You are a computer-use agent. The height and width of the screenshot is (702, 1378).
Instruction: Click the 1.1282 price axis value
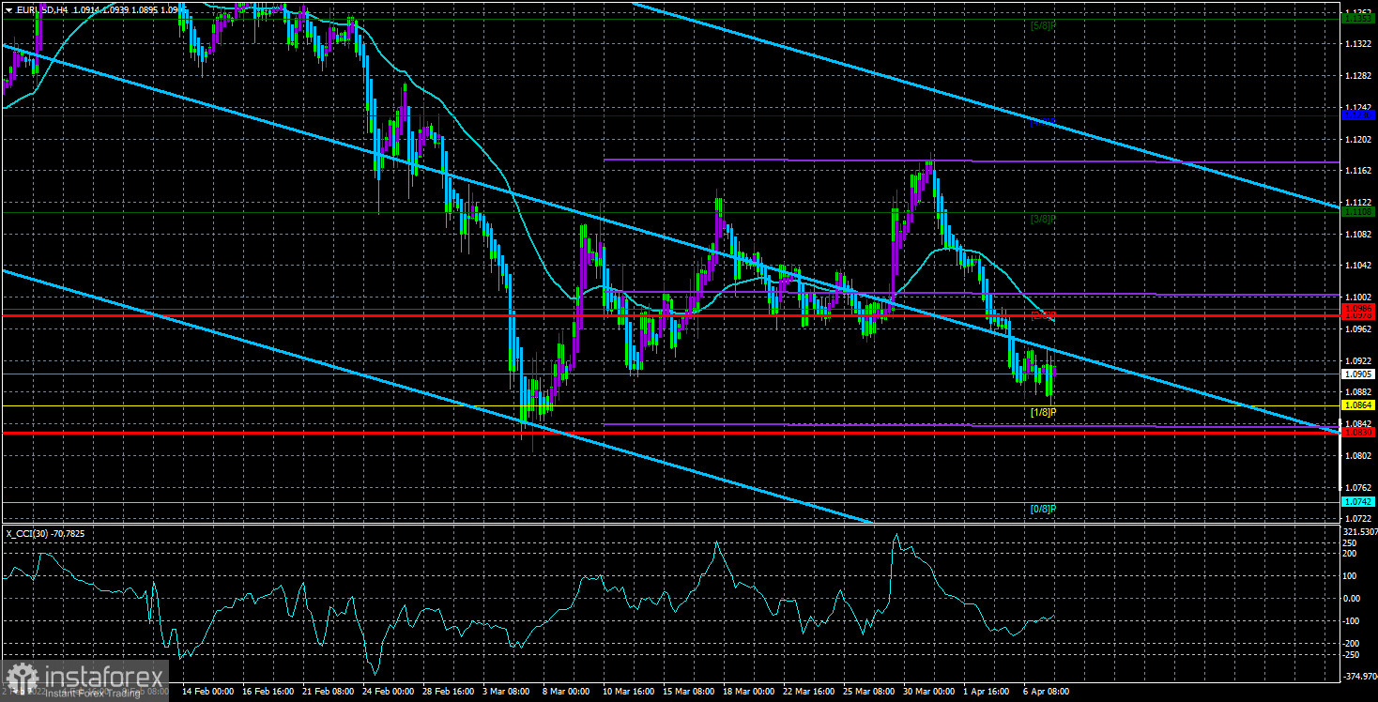coord(1358,76)
